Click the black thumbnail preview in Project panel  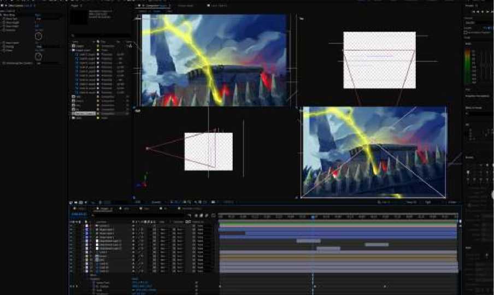pos(79,17)
